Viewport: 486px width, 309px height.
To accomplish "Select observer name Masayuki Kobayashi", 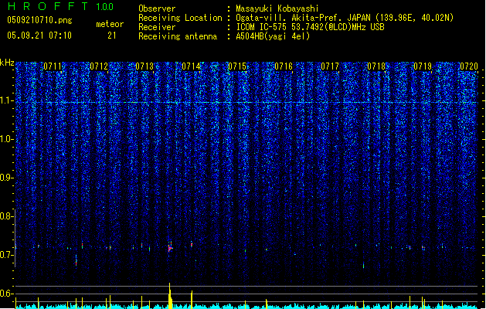I will click(277, 8).
